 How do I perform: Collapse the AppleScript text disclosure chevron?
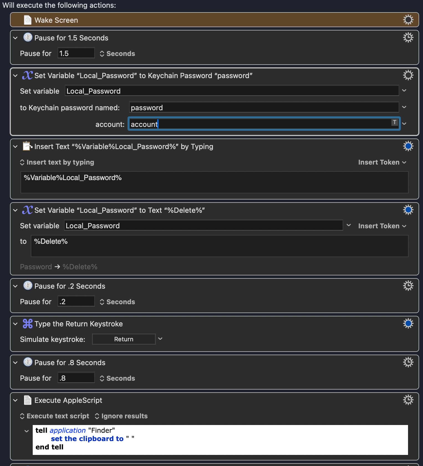tap(27, 431)
